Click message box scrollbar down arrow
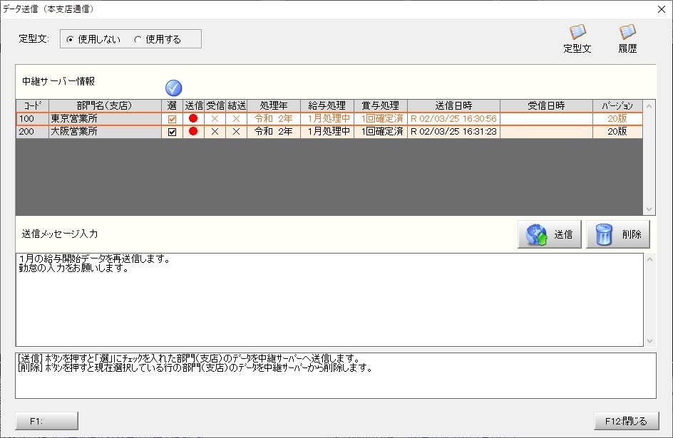The height and width of the screenshot is (438, 673). (649, 340)
